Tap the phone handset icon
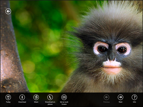The height and width of the screenshot is (107, 143). [x=50, y=97]
